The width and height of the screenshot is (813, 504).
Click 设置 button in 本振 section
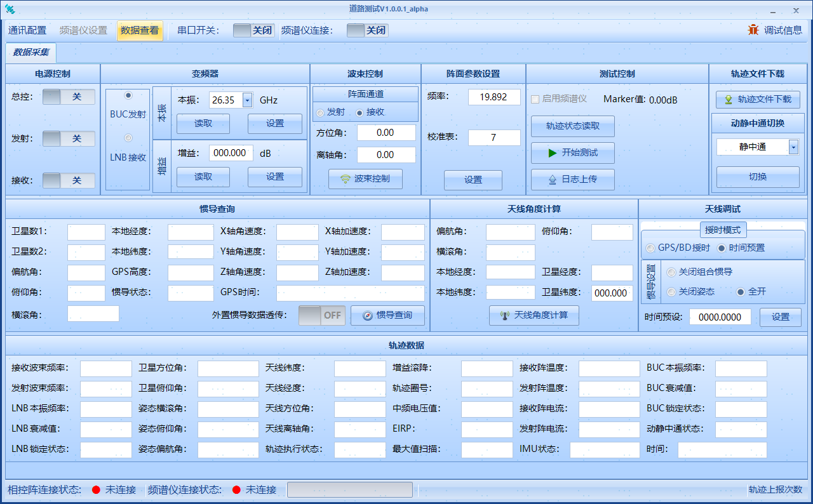click(275, 124)
